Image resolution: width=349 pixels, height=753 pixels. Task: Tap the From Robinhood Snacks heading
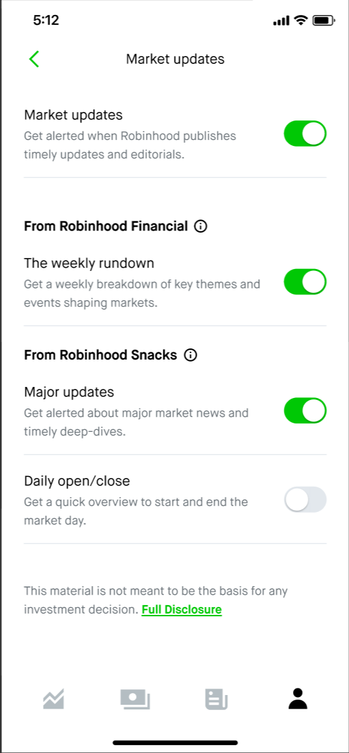pos(100,355)
